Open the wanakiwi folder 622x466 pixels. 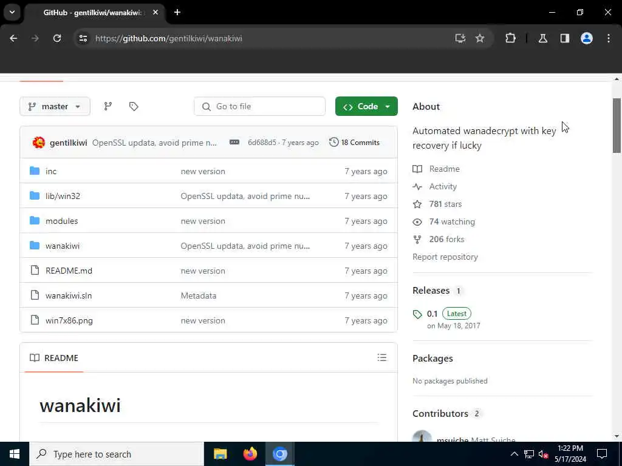pos(63,246)
